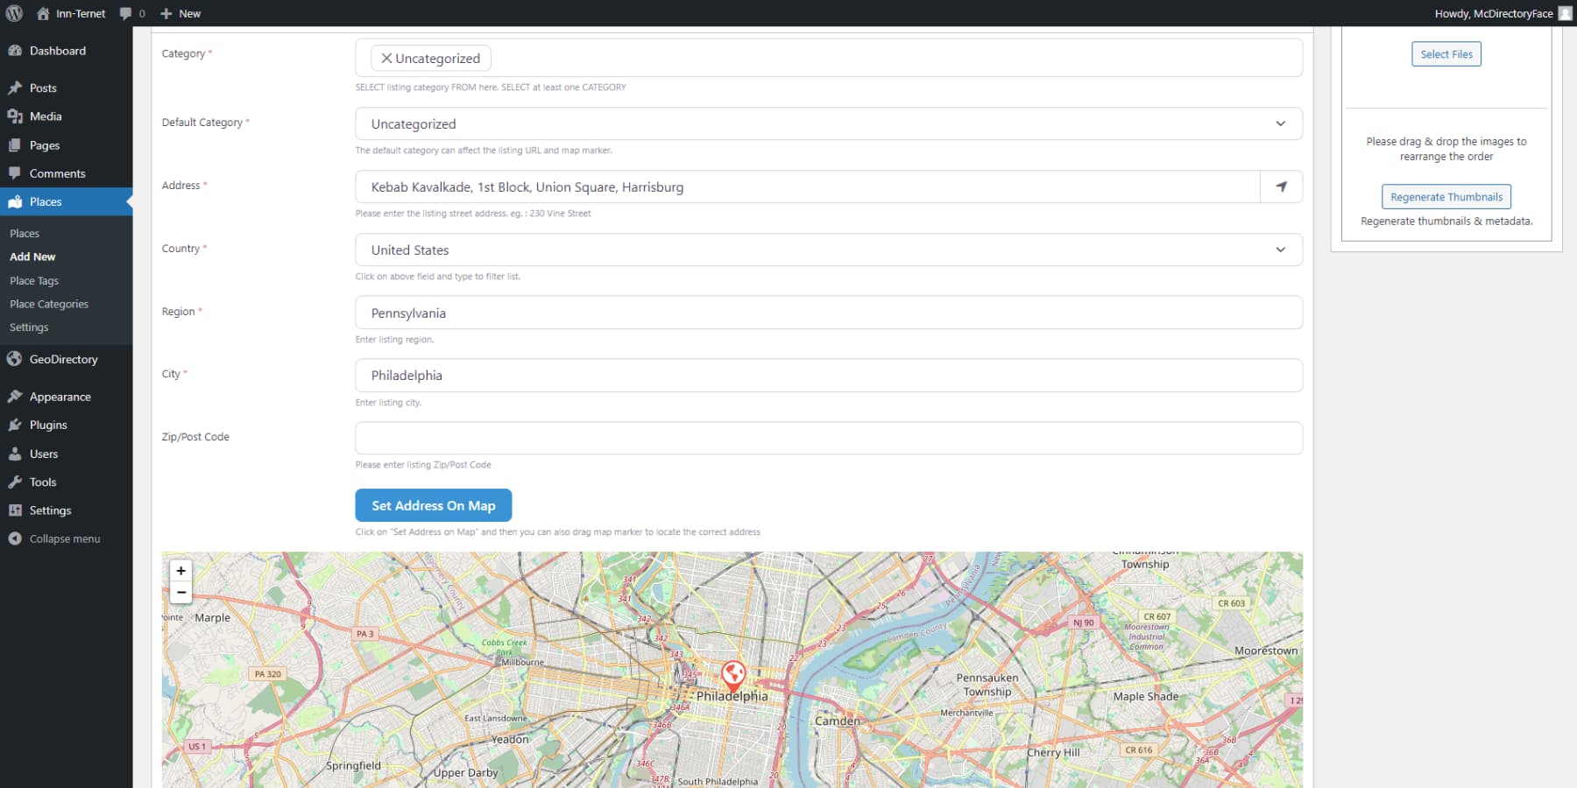Click the Select Files button
Image resolution: width=1577 pixels, height=788 pixels.
[1446, 53]
